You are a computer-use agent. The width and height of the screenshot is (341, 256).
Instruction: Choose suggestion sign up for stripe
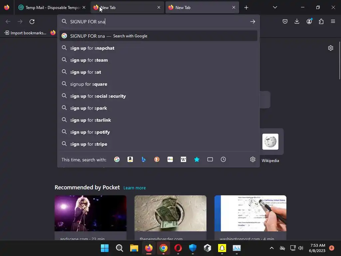click(158, 144)
